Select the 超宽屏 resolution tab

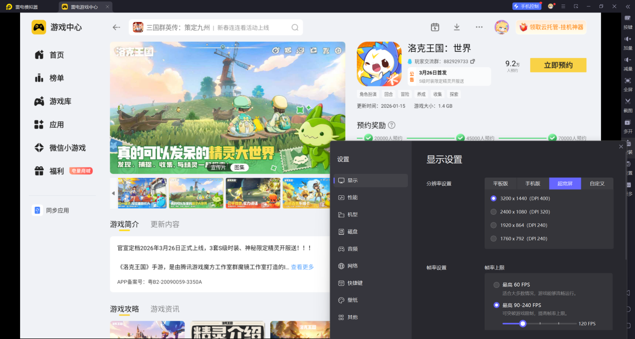pos(565,183)
